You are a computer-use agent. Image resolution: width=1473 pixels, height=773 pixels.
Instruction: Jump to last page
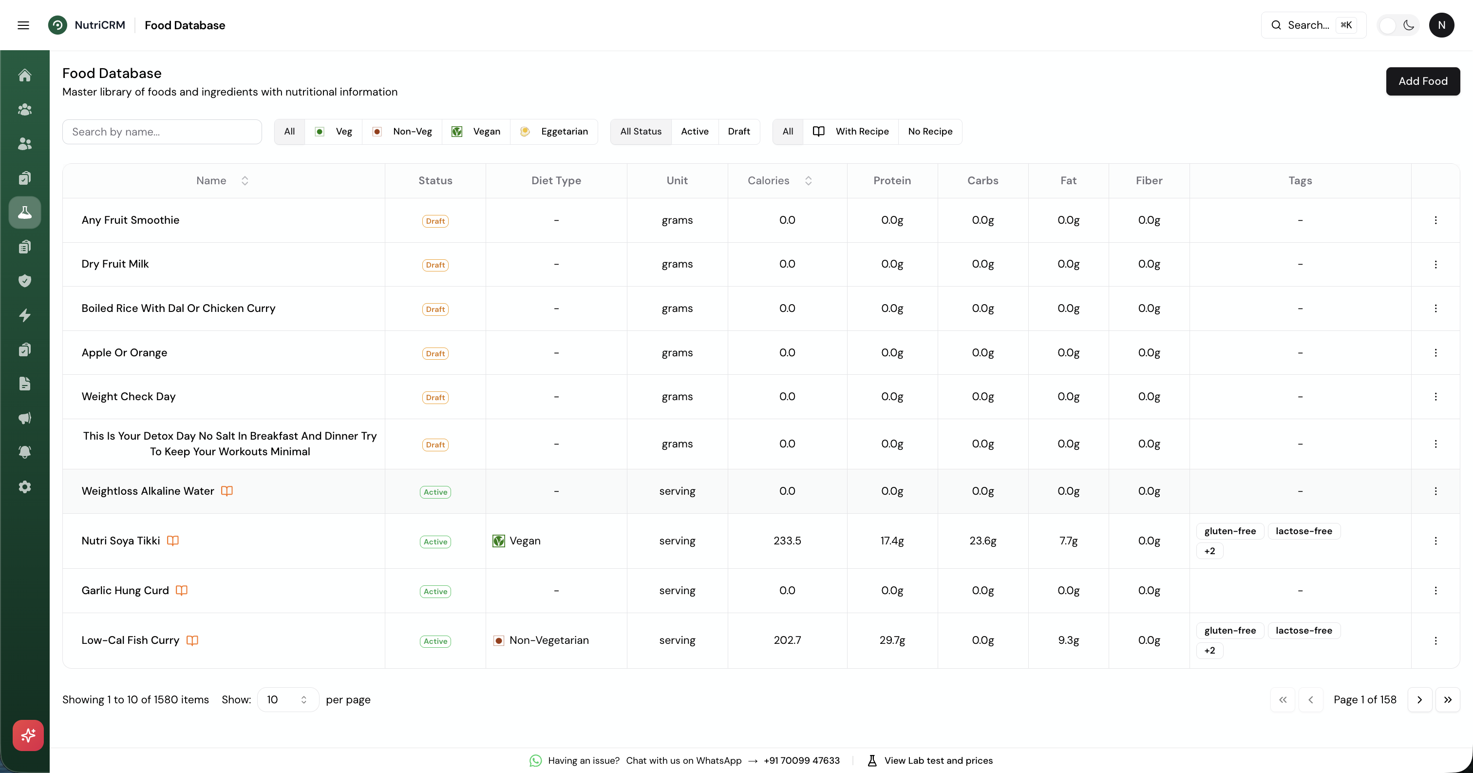1447,700
